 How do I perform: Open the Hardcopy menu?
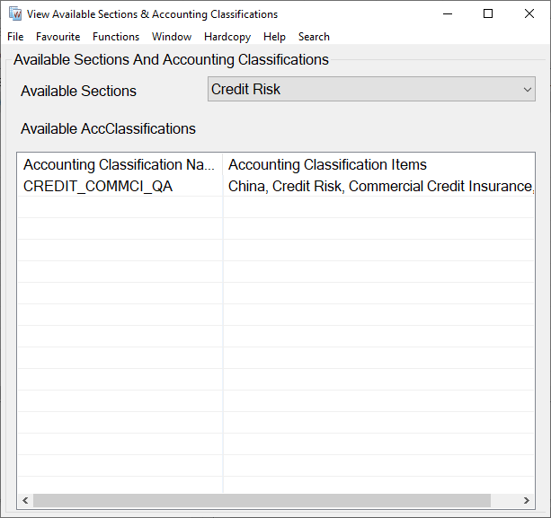pos(227,37)
